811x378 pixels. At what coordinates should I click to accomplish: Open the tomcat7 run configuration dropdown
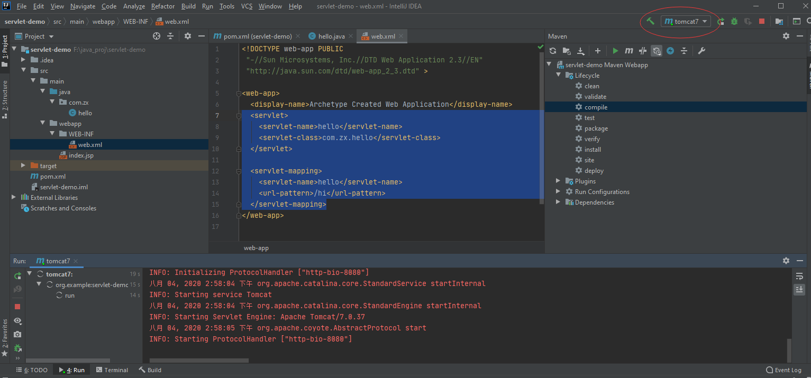[x=687, y=22]
